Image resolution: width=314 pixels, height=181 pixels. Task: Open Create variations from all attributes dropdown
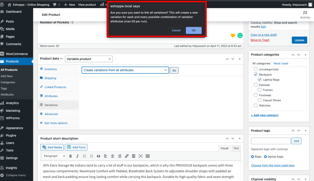click(125, 70)
